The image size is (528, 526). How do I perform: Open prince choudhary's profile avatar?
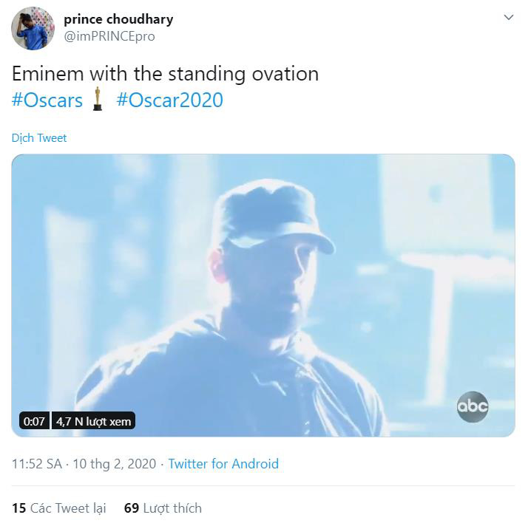coord(33,28)
